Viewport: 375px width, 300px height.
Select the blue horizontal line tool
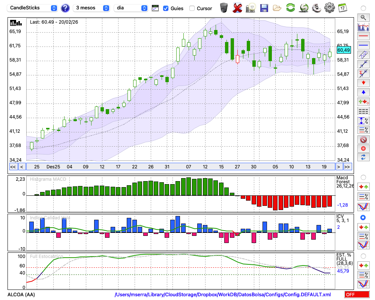click(363, 45)
